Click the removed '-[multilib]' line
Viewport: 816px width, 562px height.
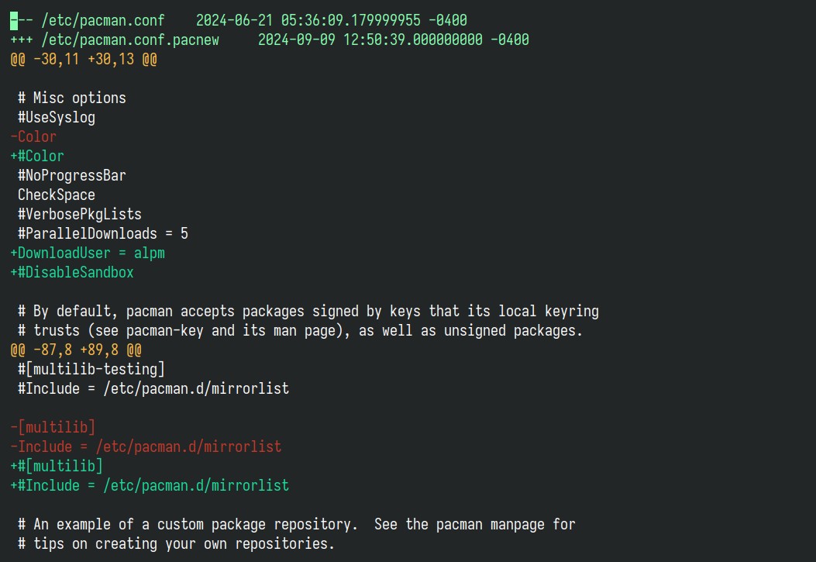[x=53, y=427]
